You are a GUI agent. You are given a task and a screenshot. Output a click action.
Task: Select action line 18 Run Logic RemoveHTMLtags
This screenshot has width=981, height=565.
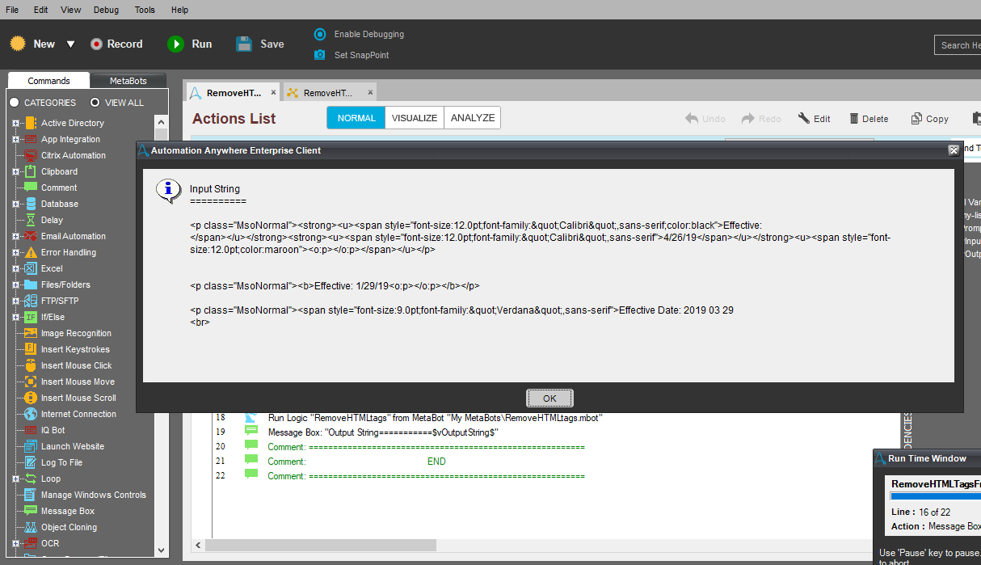(x=436, y=418)
